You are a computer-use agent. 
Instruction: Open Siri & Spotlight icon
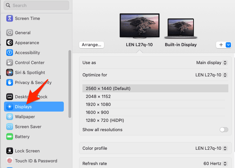10,73
